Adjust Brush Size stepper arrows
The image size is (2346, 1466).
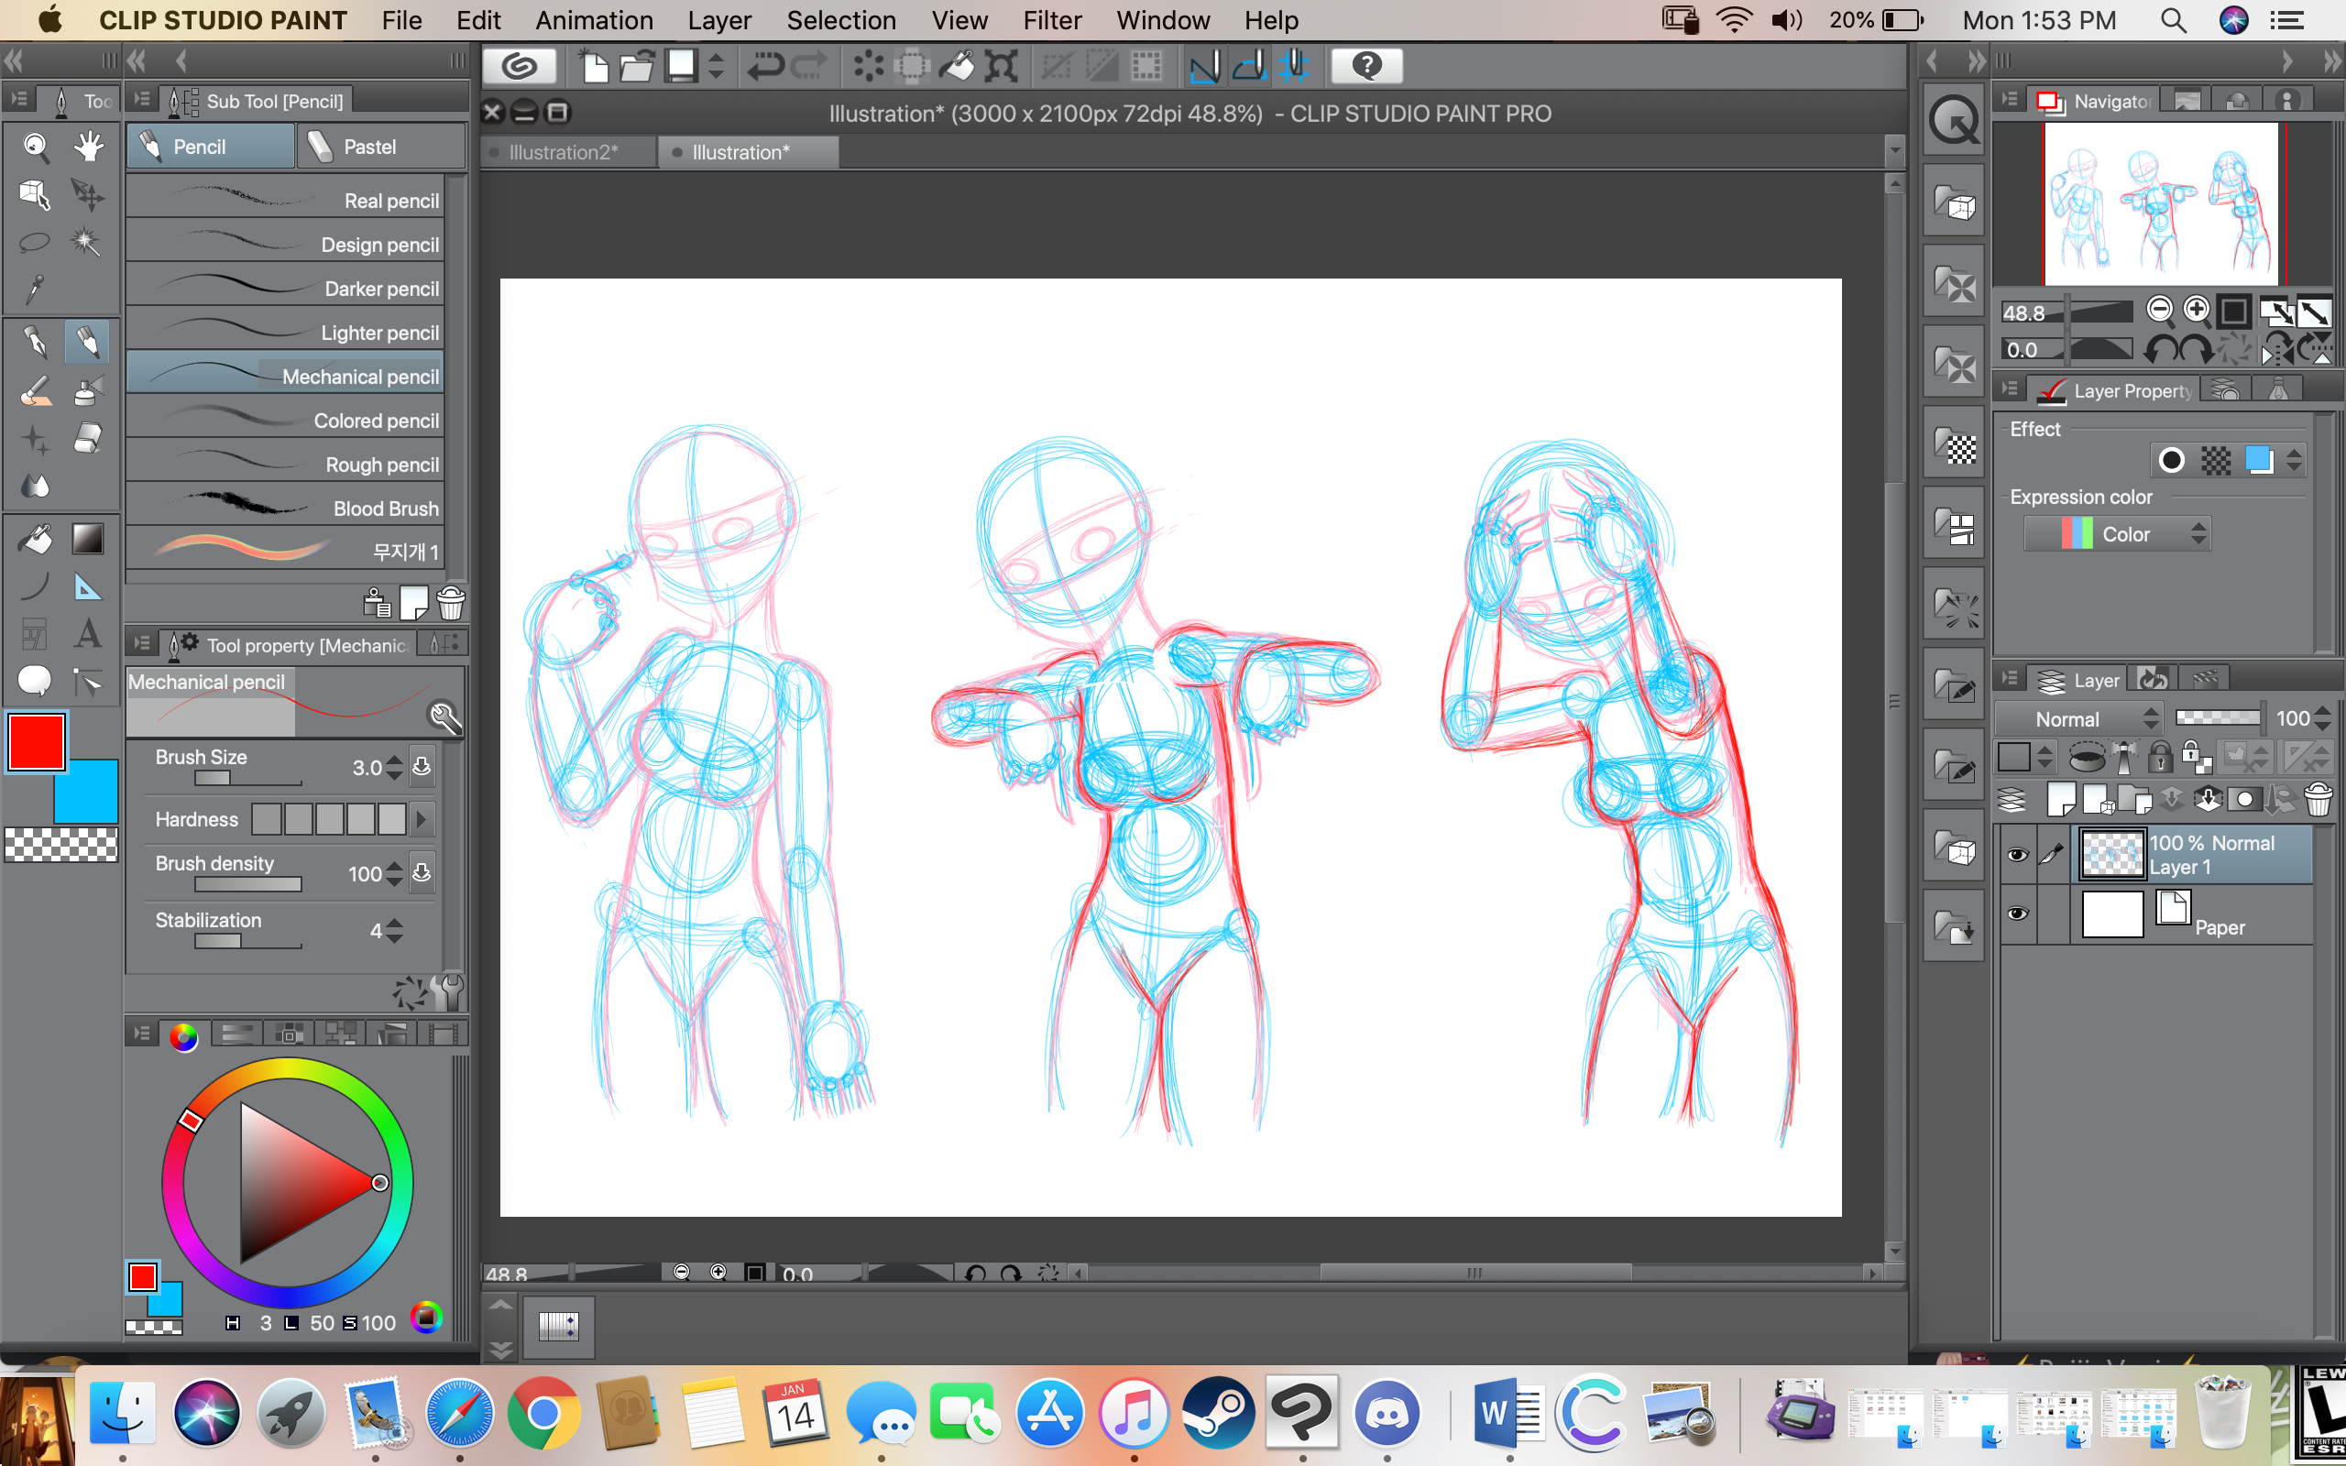(x=393, y=767)
